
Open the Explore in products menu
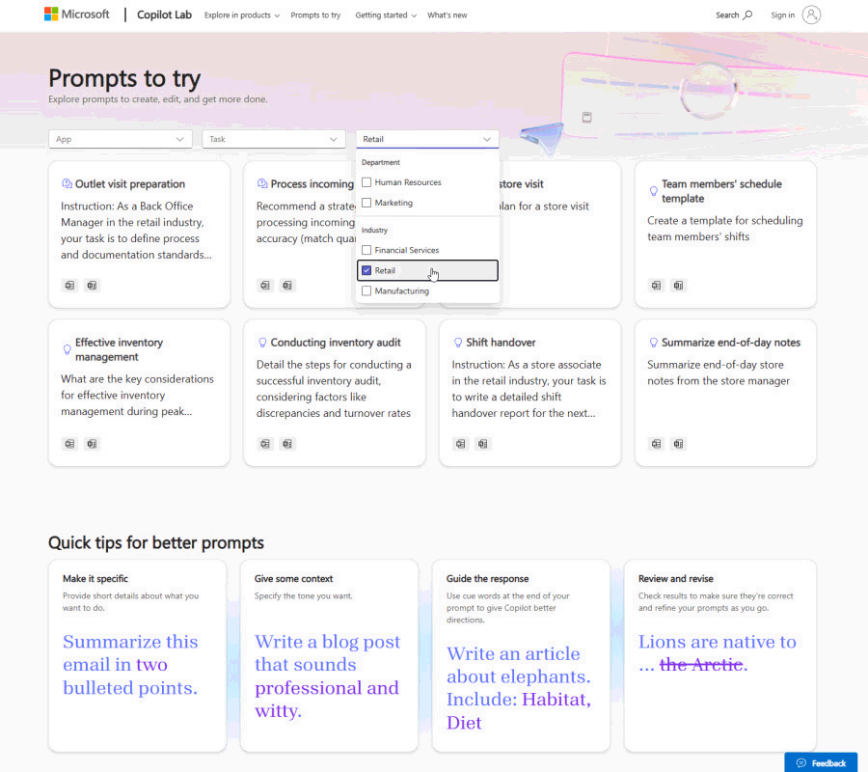point(240,14)
